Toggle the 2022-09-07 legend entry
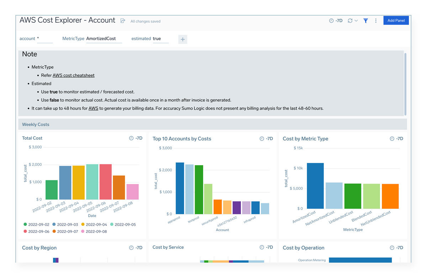The image size is (427, 278). pos(65,231)
